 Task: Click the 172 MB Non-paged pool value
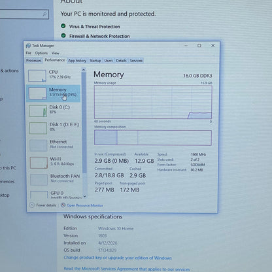(129, 190)
